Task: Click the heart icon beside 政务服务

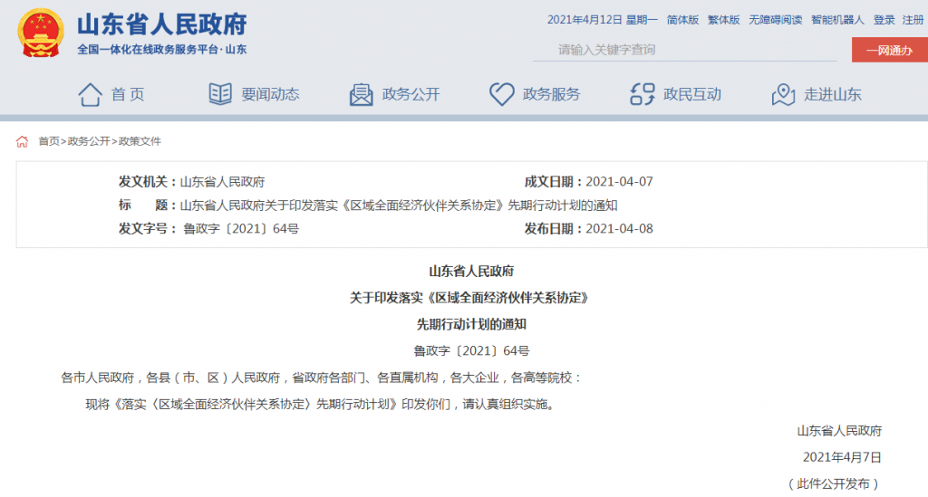Action: point(502,94)
